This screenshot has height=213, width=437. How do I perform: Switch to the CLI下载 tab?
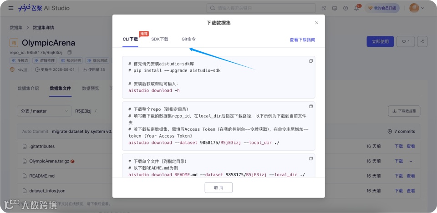point(130,39)
